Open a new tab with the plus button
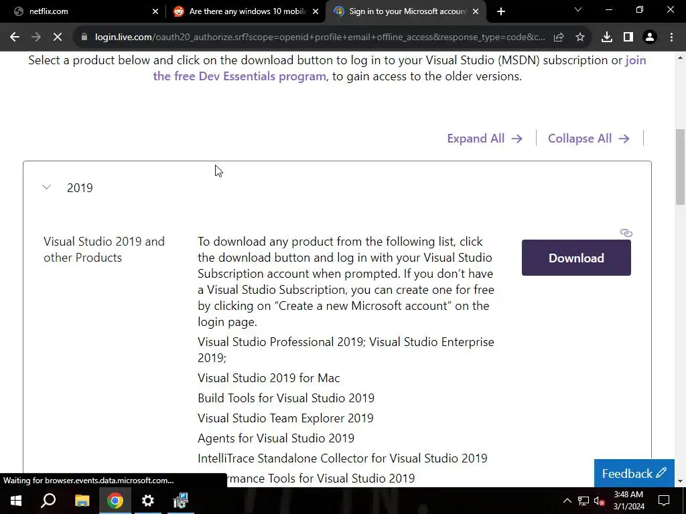This screenshot has width=686, height=514. pyautogui.click(x=501, y=11)
